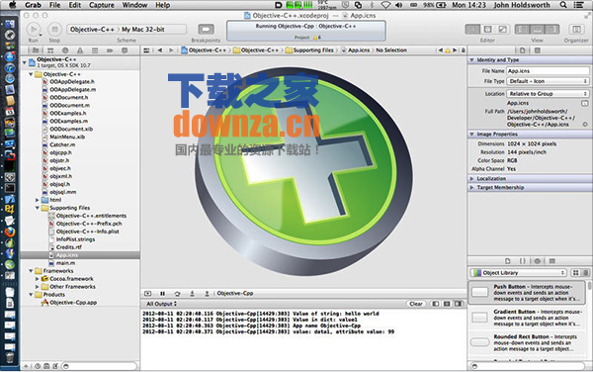Hide the Navigator pane view button
593x372 pixels.
(x=523, y=30)
